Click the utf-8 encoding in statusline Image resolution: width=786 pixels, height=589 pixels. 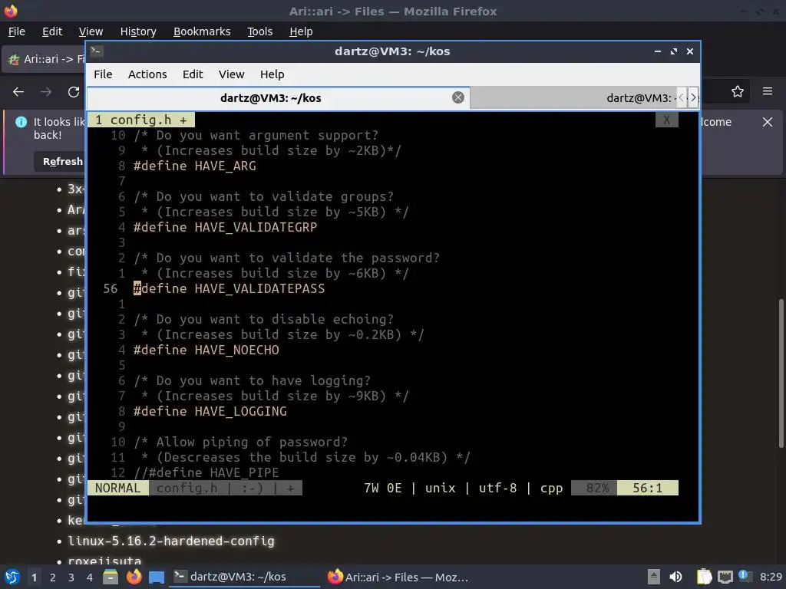(497, 488)
